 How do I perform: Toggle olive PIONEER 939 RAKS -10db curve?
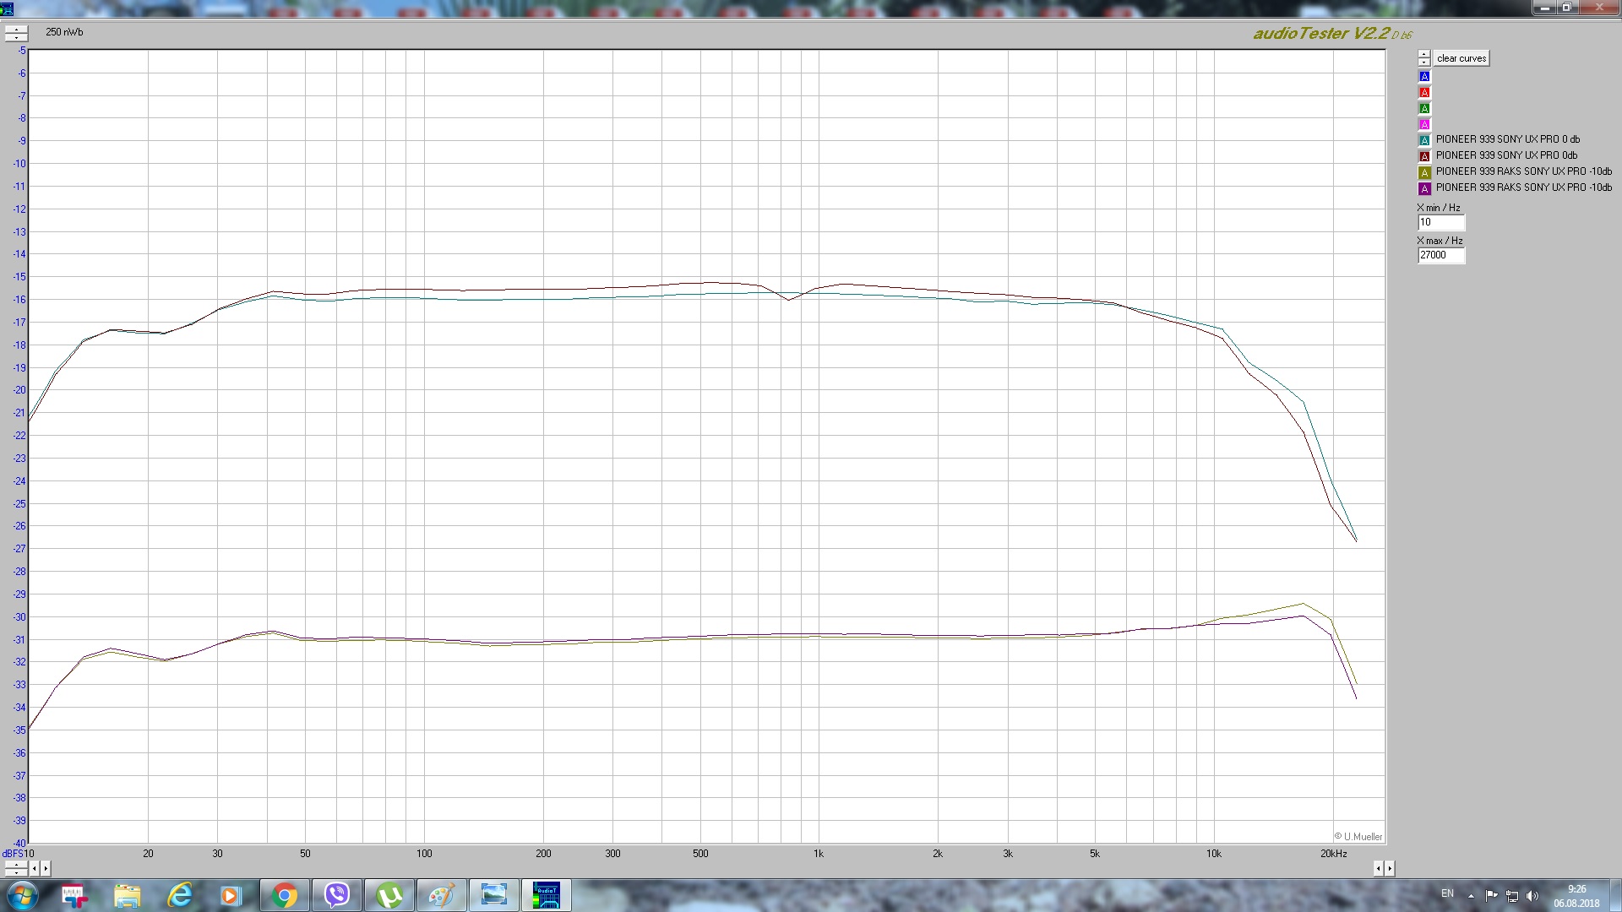click(x=1424, y=172)
